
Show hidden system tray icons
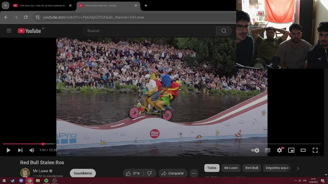295,181
